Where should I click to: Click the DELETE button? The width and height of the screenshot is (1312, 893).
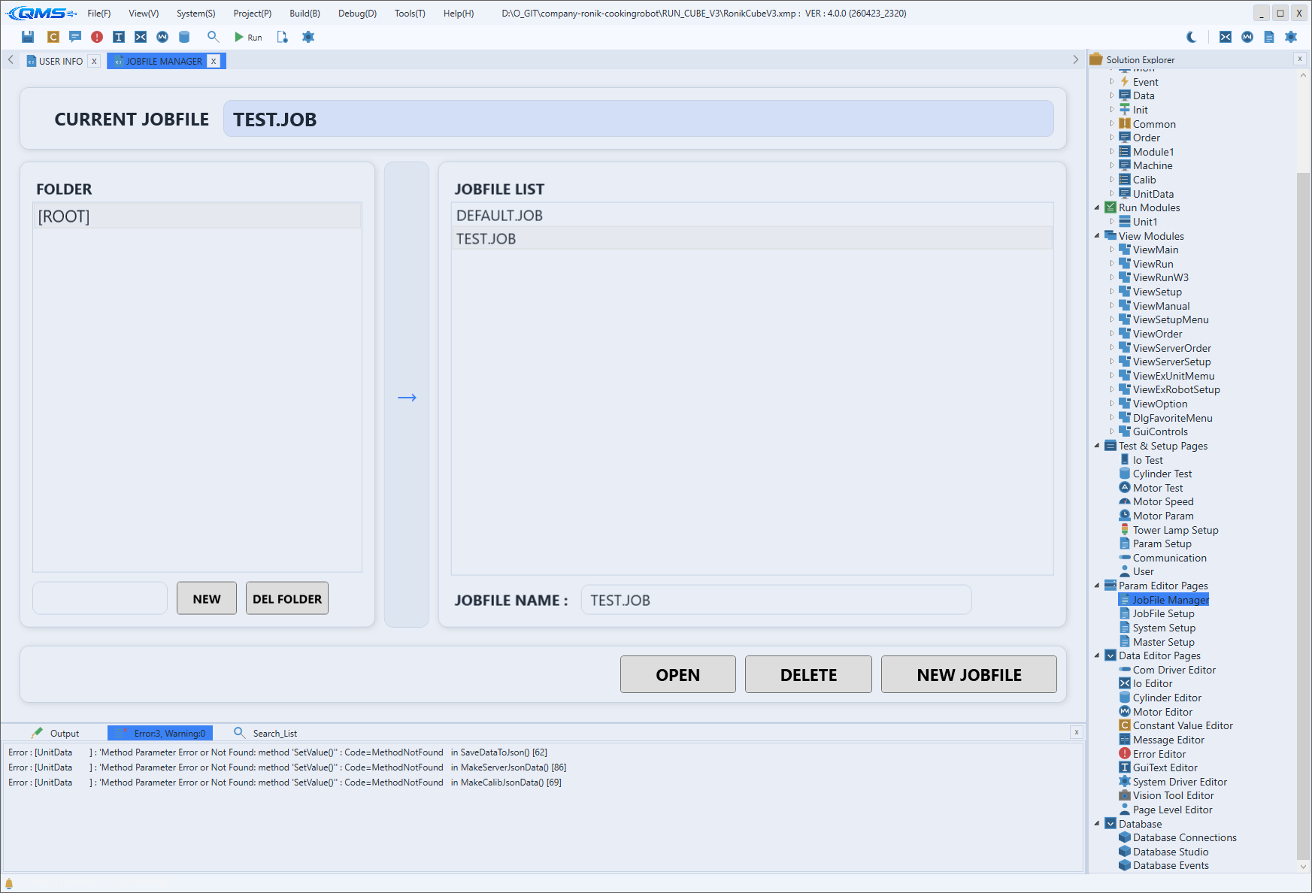point(808,674)
